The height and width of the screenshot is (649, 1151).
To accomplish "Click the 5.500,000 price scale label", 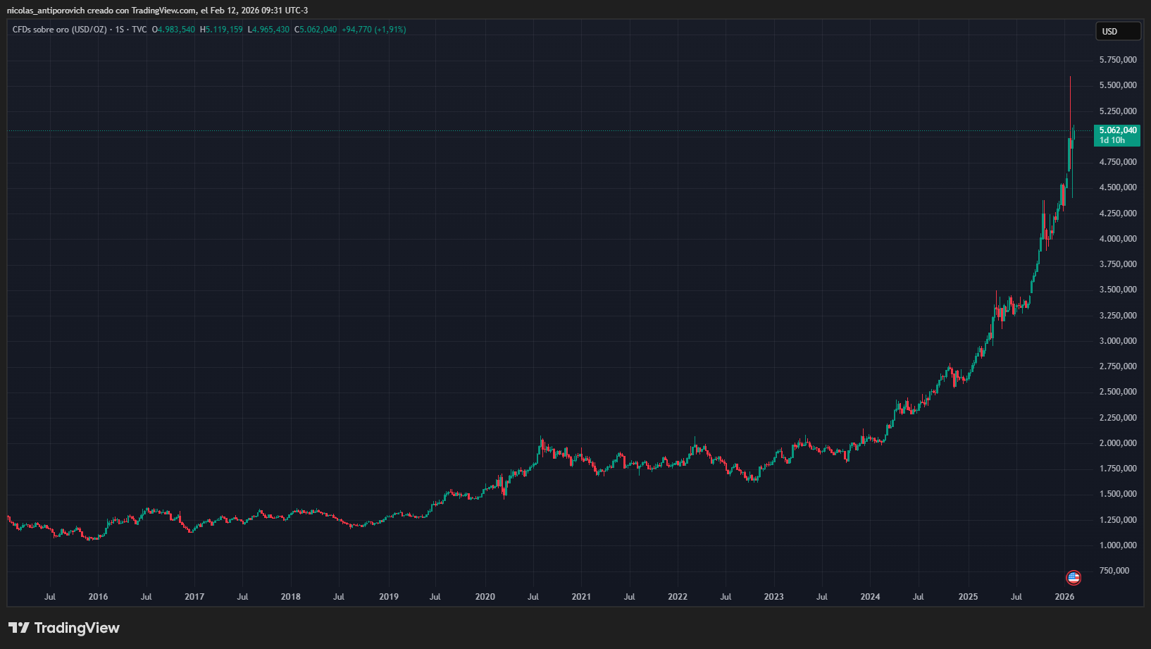I will [1118, 85].
